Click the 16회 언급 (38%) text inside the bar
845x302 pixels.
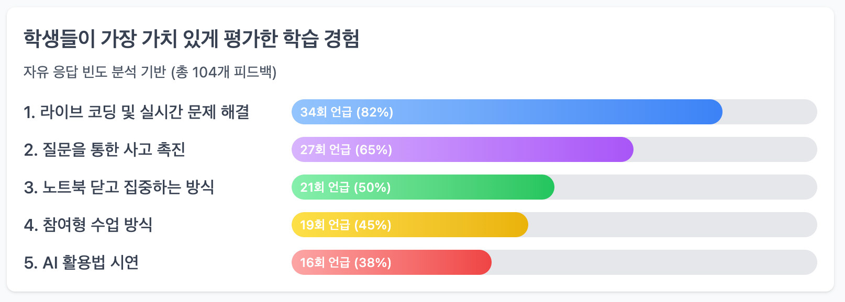[346, 262]
